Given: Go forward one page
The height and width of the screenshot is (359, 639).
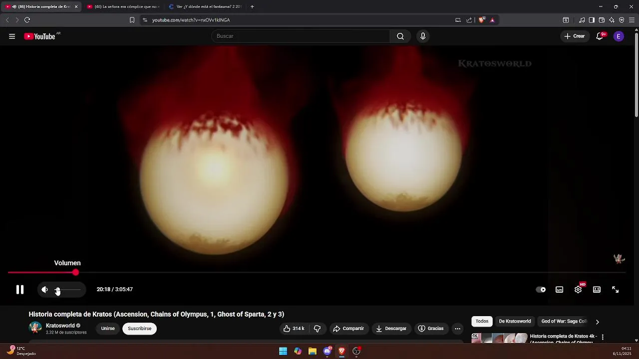Looking at the screenshot, I should [x=17, y=20].
